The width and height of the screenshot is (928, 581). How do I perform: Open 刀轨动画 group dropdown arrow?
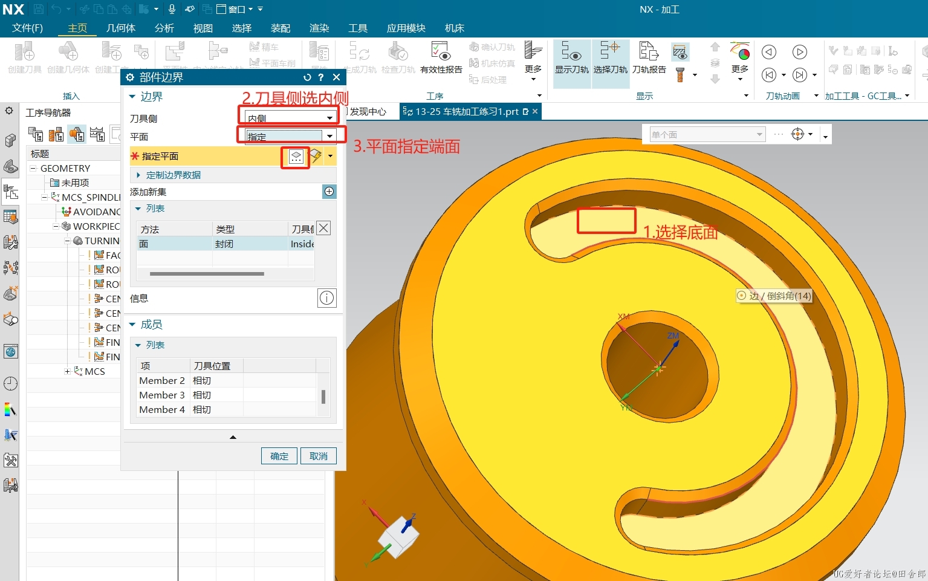pyautogui.click(x=816, y=96)
